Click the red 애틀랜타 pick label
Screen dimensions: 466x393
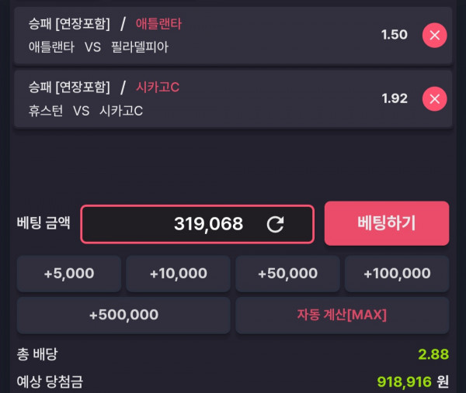tap(158, 24)
